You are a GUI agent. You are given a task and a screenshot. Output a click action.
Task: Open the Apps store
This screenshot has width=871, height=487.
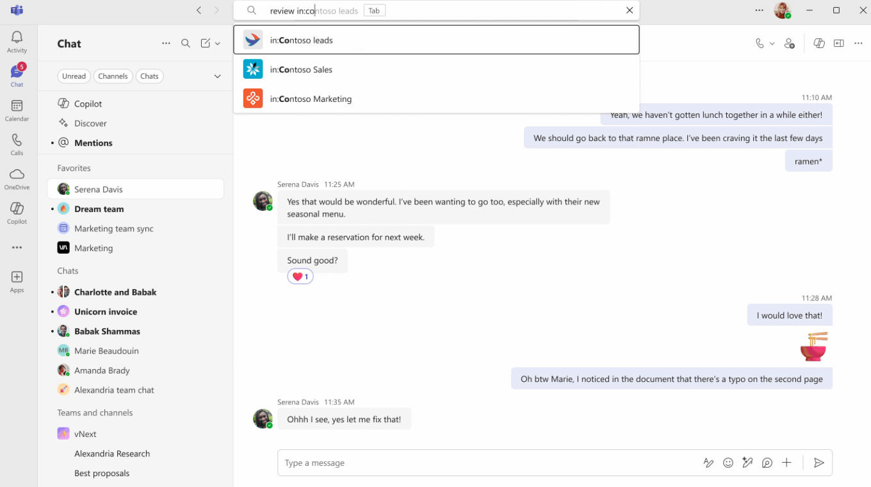(x=17, y=281)
